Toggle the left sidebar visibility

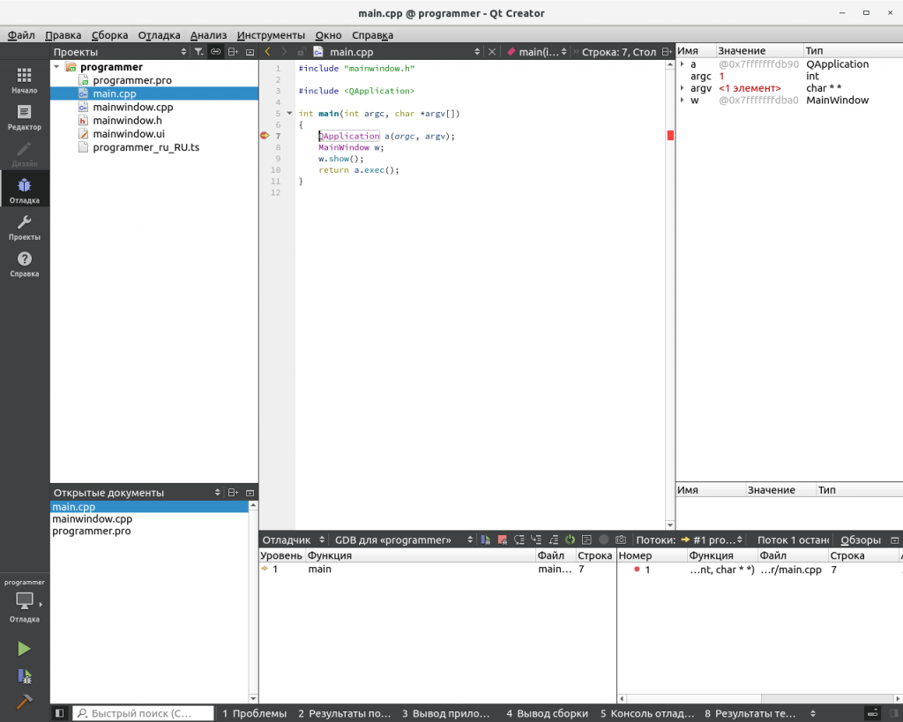[x=59, y=713]
